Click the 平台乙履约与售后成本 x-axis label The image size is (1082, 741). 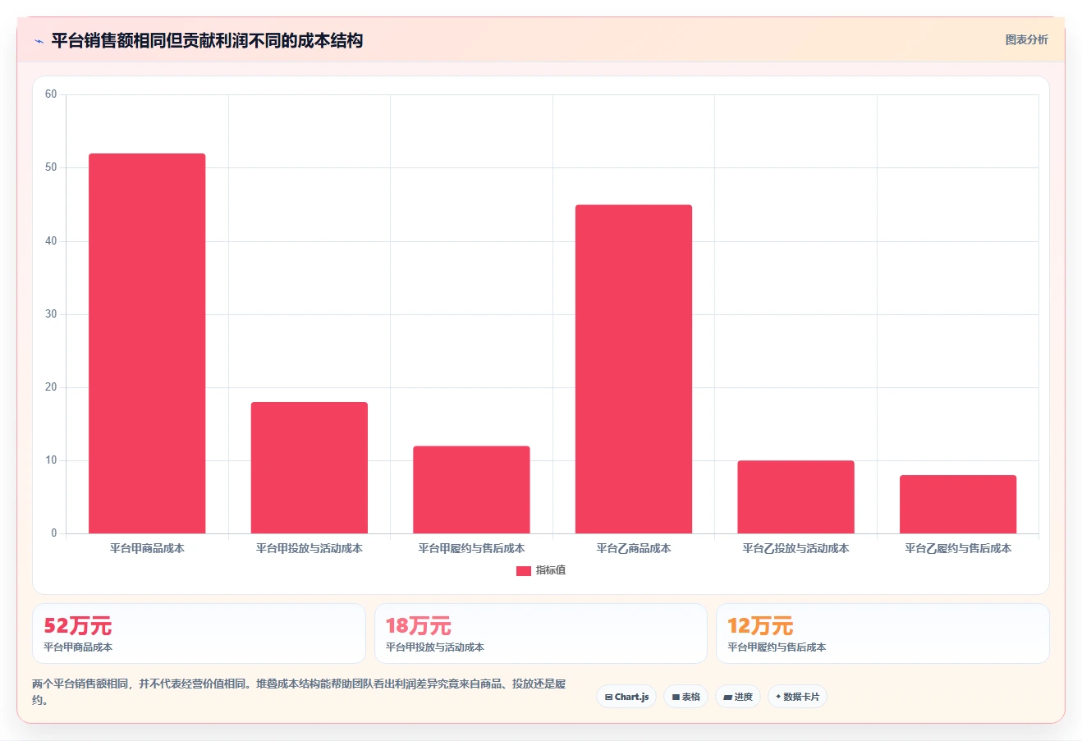pos(958,548)
